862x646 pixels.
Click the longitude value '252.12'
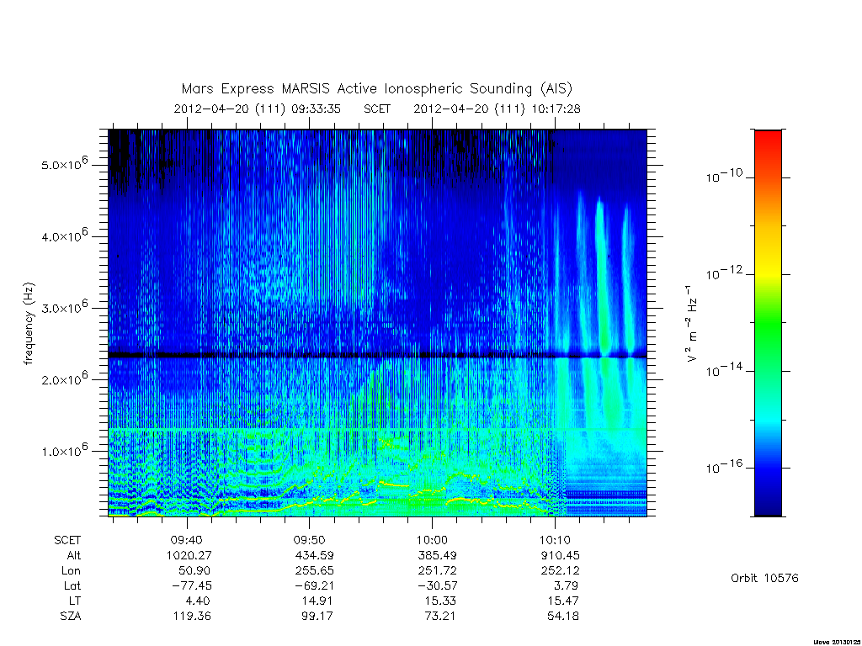point(560,571)
